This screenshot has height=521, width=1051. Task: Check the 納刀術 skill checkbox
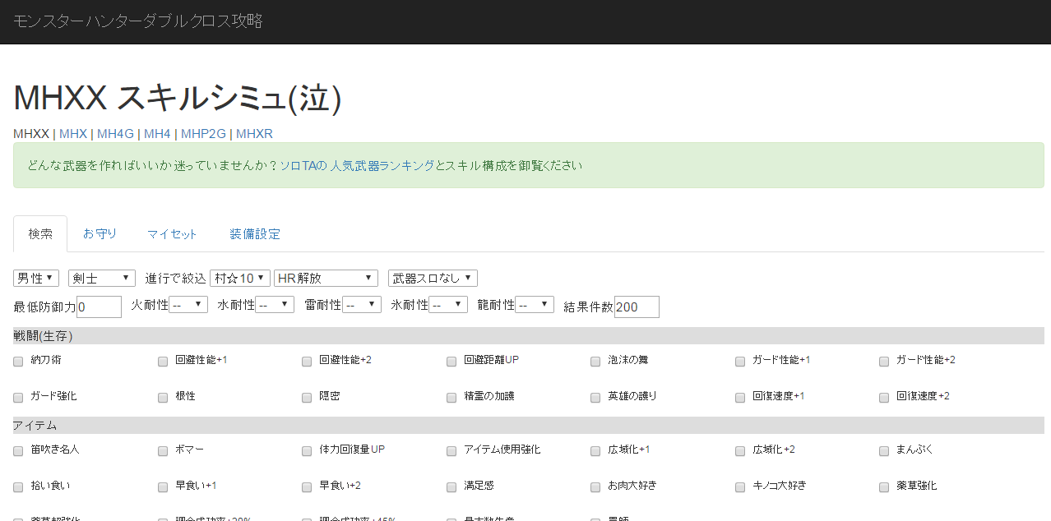point(18,362)
